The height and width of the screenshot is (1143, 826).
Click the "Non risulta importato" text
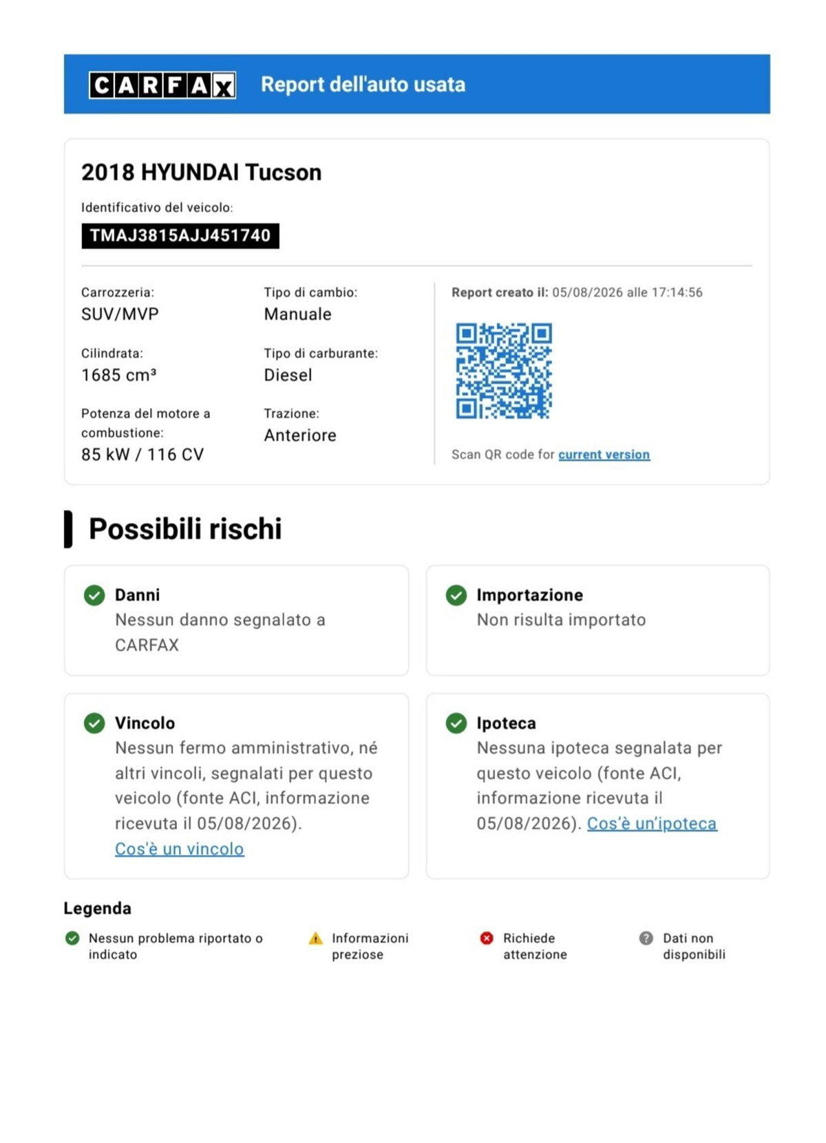(x=561, y=620)
